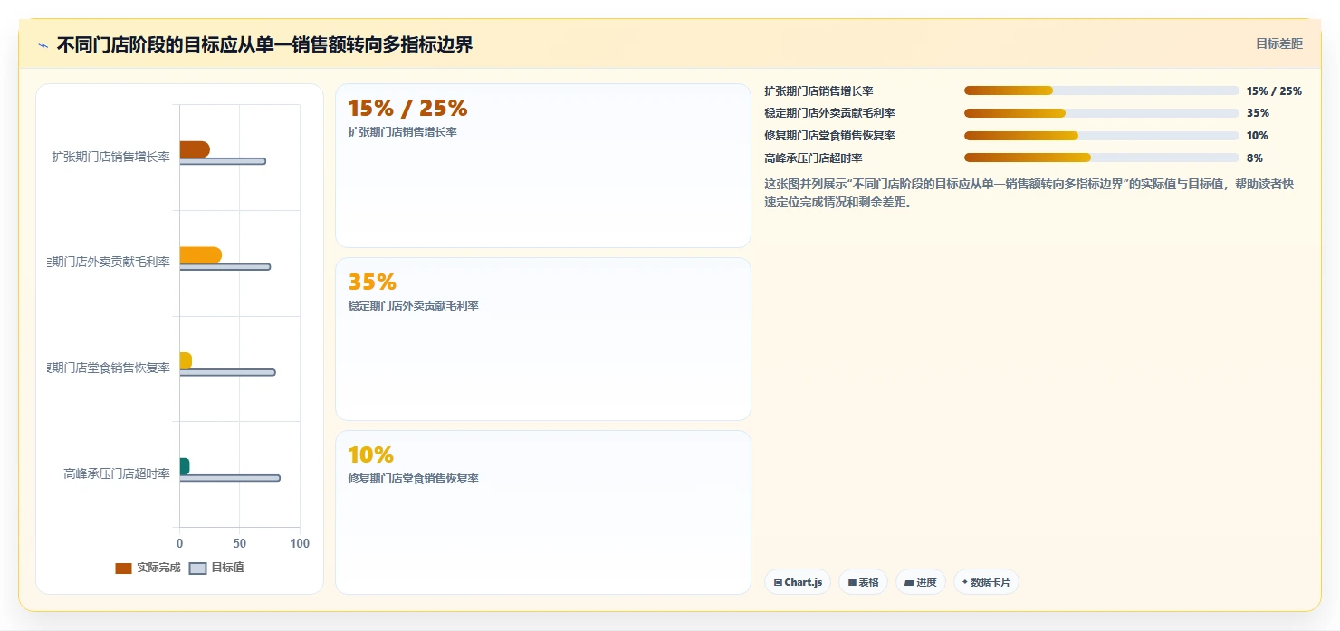Click target bar for 外卖贡献毛利率 in chart

point(225,267)
